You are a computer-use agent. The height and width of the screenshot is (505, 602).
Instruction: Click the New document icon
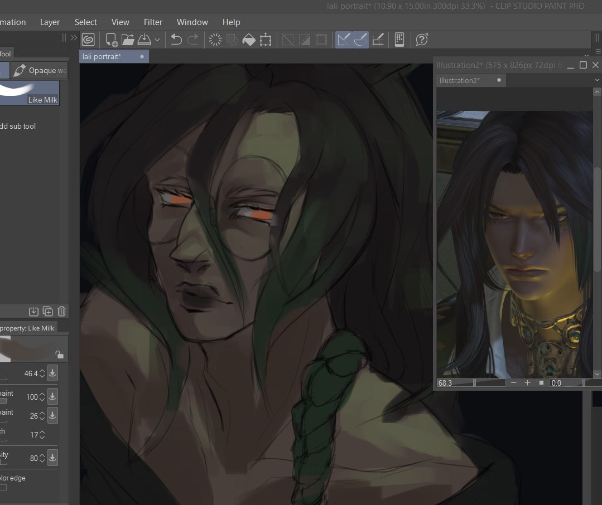[112, 40]
